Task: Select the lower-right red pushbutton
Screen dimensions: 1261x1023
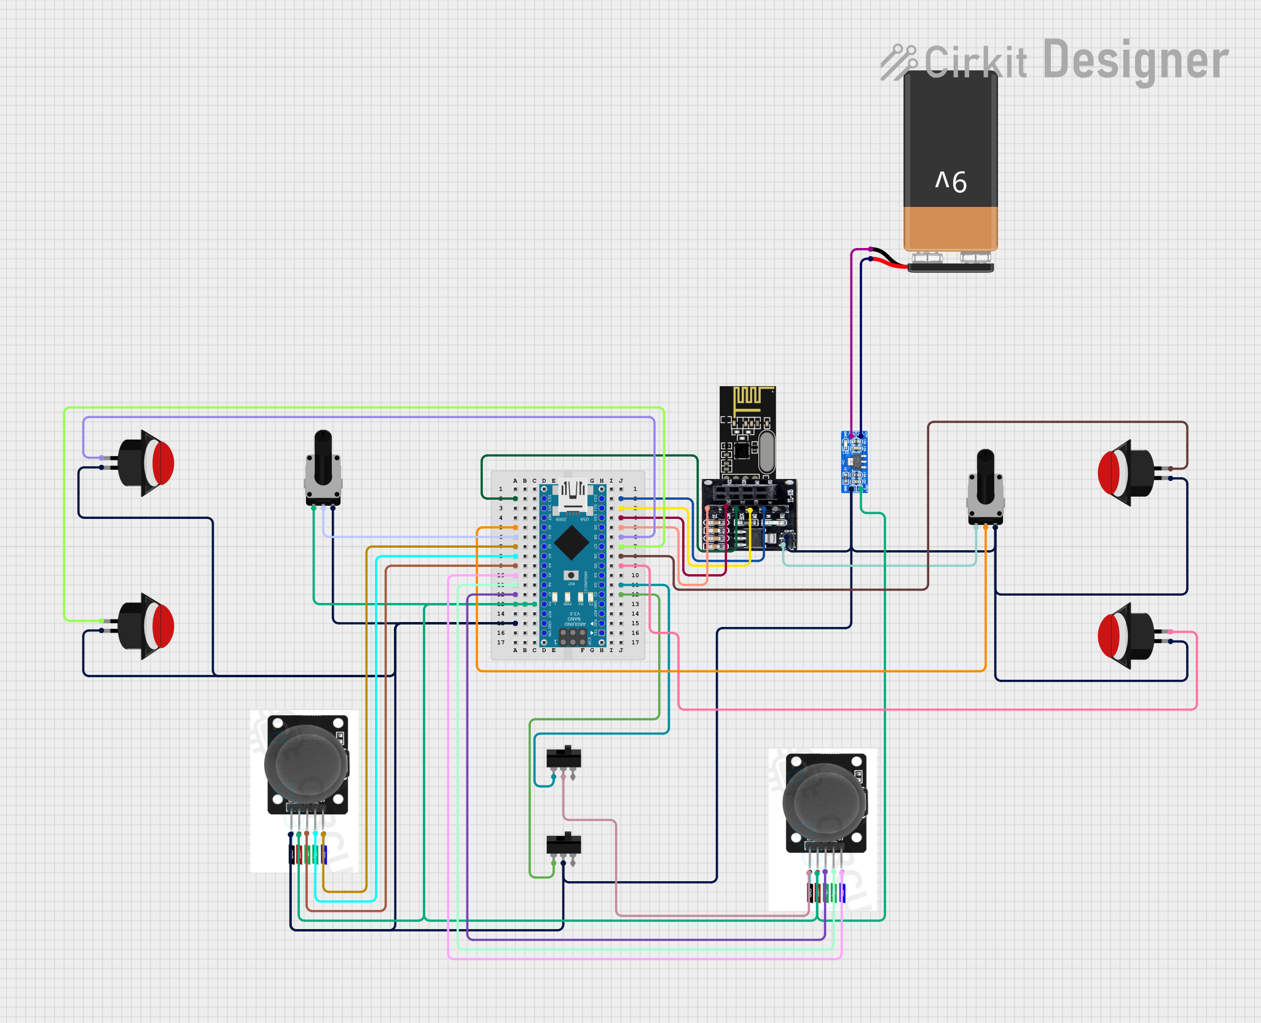Action: point(1126,636)
